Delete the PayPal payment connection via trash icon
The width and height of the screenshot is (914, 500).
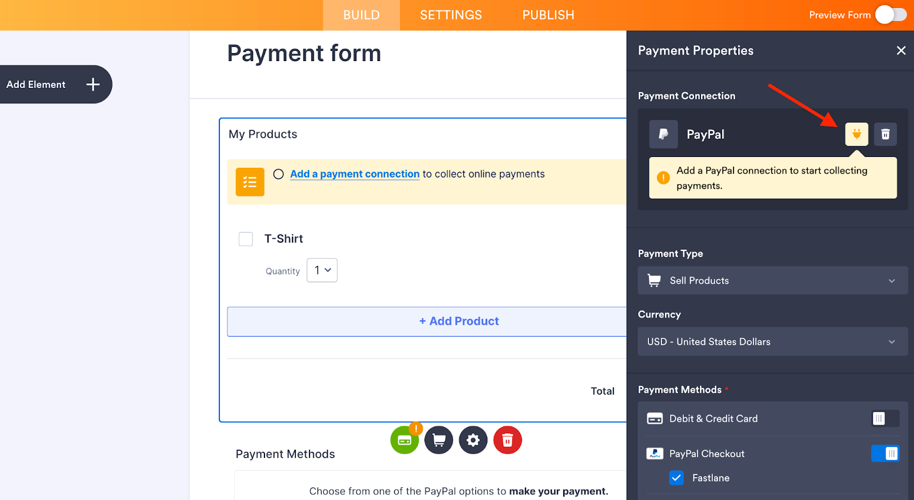click(x=885, y=134)
